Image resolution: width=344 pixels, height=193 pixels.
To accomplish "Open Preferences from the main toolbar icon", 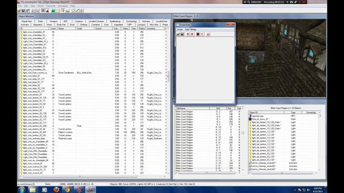I will (x=27, y=11).
